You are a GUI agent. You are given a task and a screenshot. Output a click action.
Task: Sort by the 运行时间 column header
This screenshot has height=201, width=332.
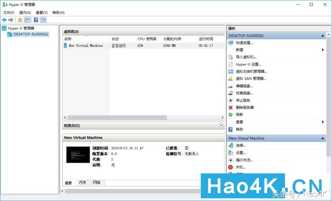point(211,39)
